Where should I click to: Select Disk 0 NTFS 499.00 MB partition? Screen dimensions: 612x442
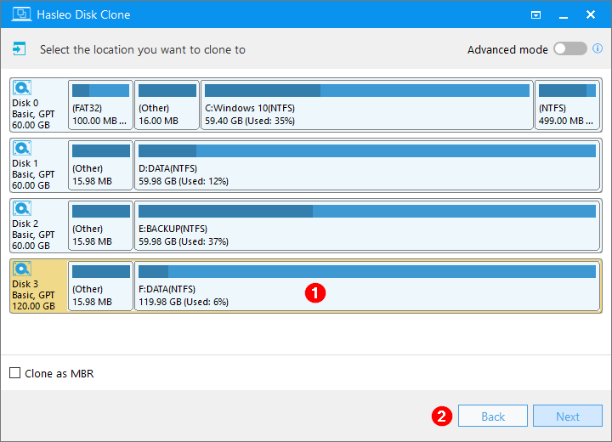[x=567, y=105]
